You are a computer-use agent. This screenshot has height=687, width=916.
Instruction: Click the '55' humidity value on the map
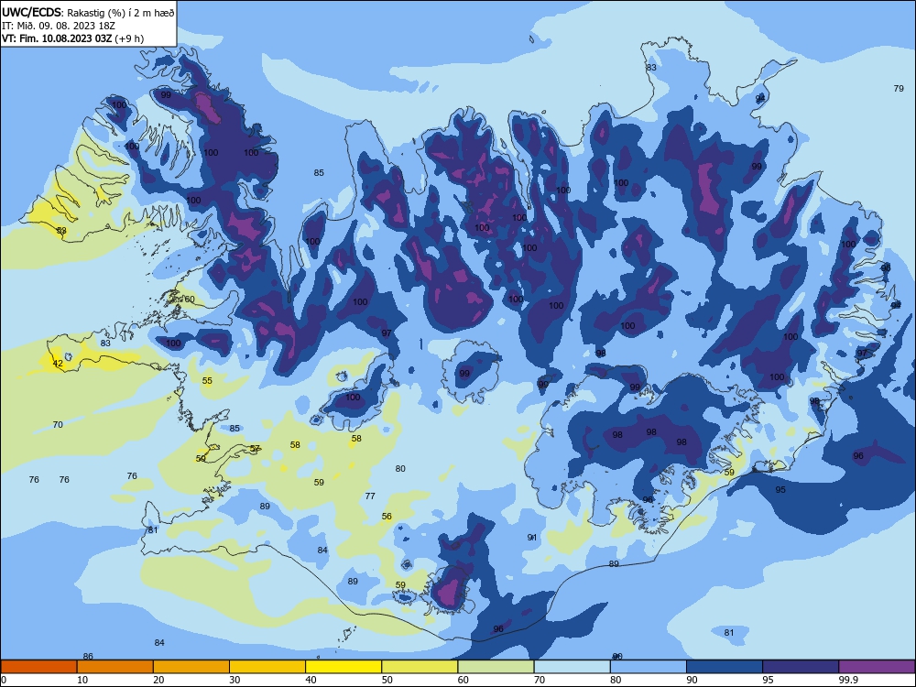[207, 381]
